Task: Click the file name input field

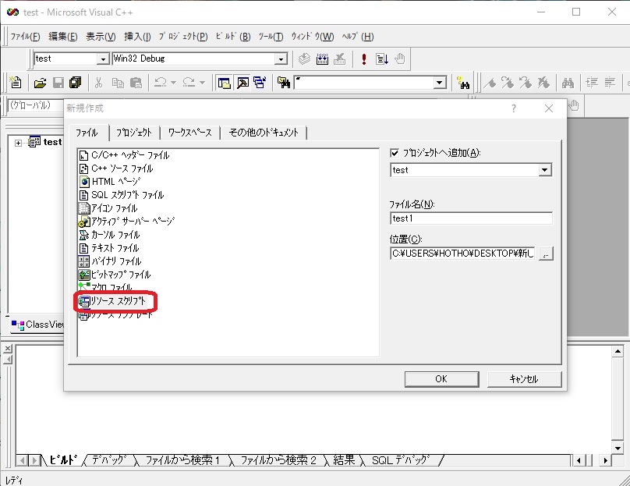Action: (x=471, y=218)
